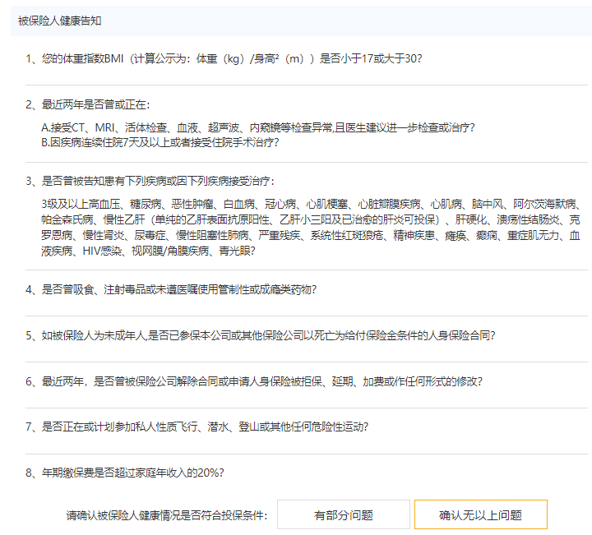This screenshot has height=535, width=592.
Task: Click disease line starting with 3级及以上高血压
Action: click(x=311, y=205)
